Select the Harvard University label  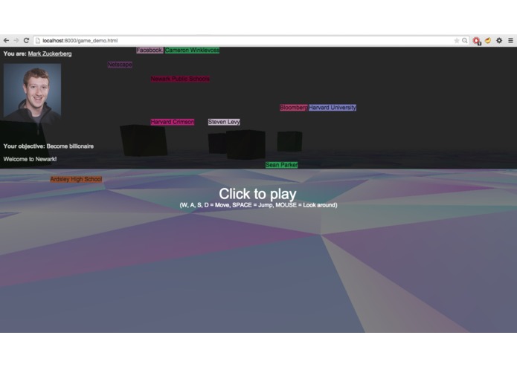pos(333,107)
